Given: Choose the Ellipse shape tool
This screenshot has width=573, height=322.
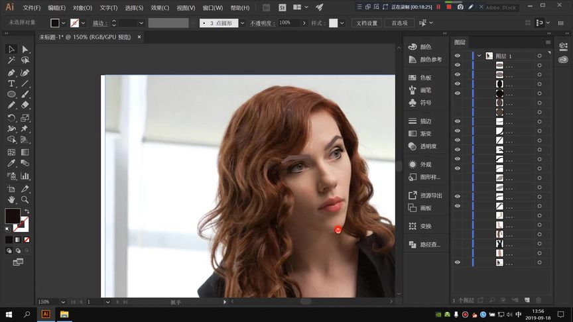Looking at the screenshot, I should coord(11,95).
